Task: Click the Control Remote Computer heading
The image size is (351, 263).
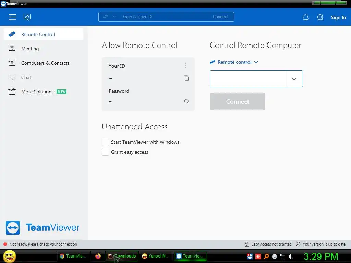Action: pos(255,46)
